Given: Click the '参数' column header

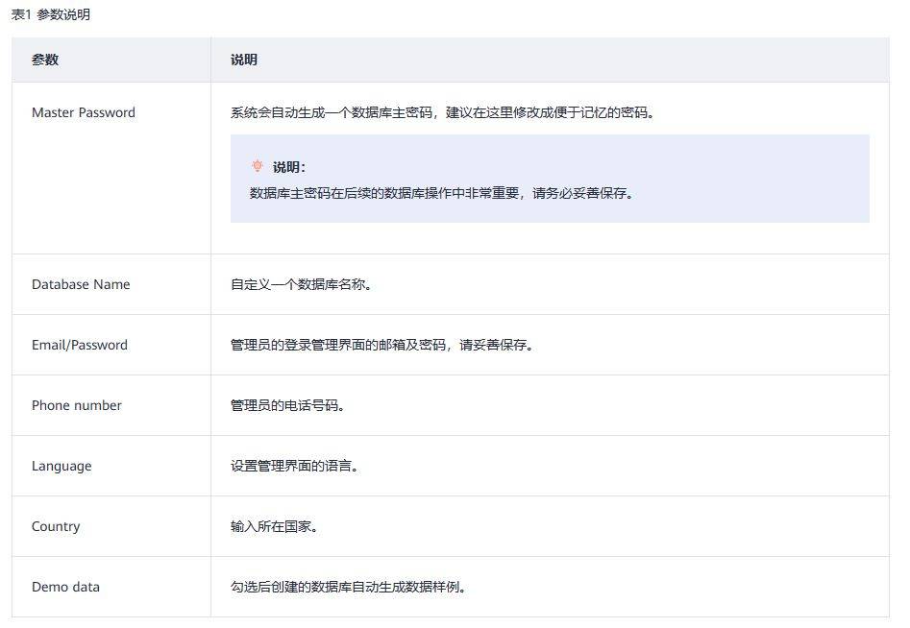Looking at the screenshot, I should tap(45, 60).
